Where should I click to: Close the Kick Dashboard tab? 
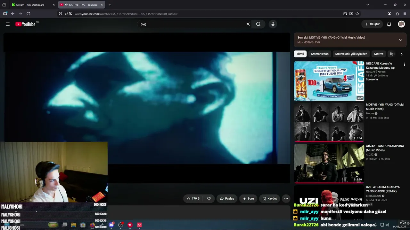[x=54, y=5]
